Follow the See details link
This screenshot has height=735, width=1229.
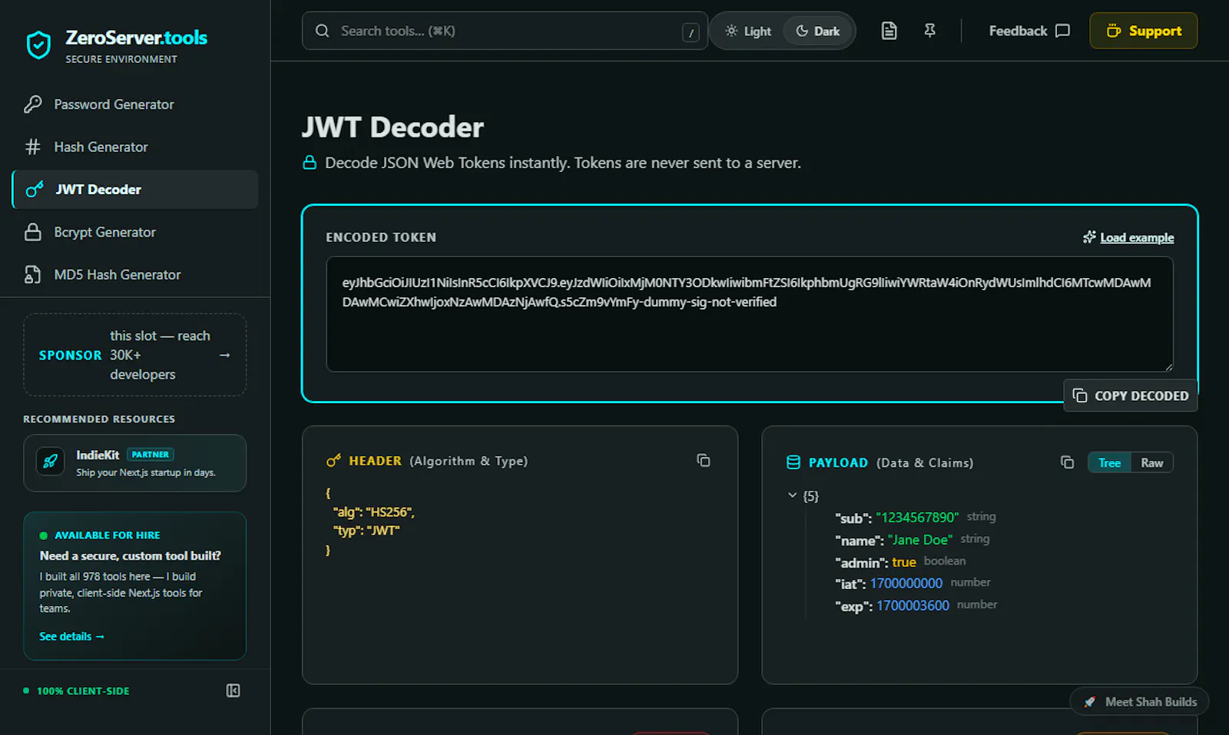point(71,636)
